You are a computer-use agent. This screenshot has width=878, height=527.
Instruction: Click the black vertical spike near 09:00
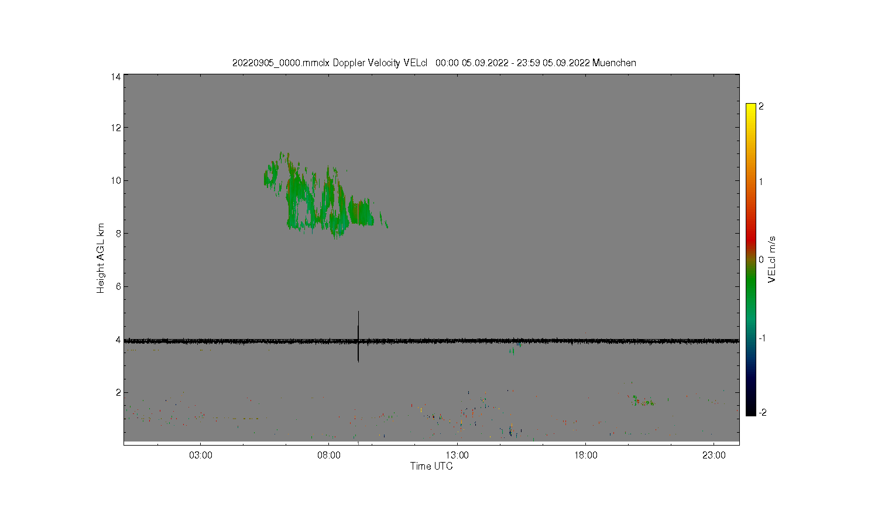click(358, 337)
